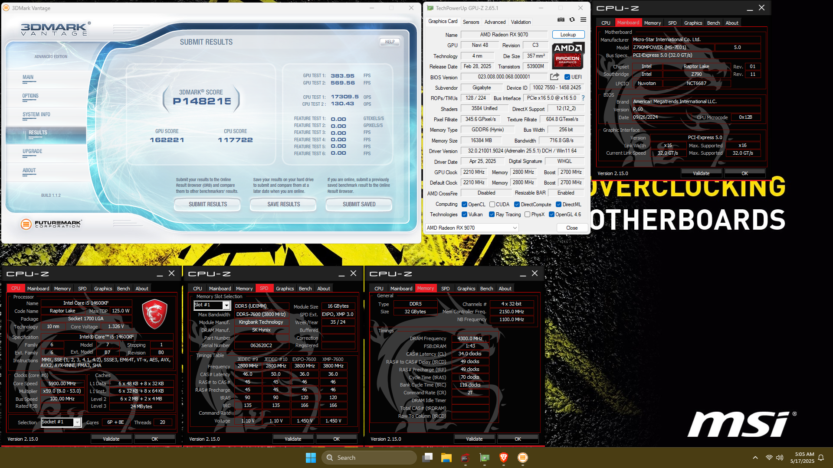The image size is (833, 468).
Task: Open Brave browser from the taskbar
Action: pyautogui.click(x=504, y=458)
